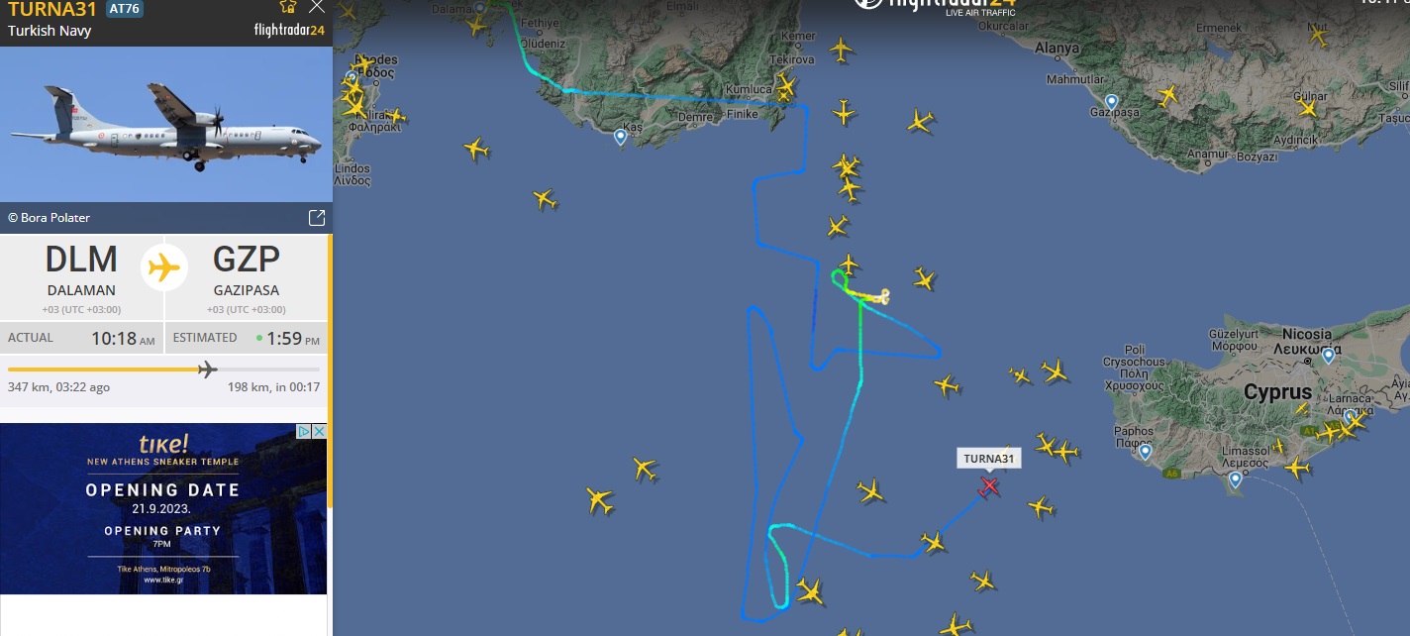Open the tike sneaker temple advertisement

163,508
